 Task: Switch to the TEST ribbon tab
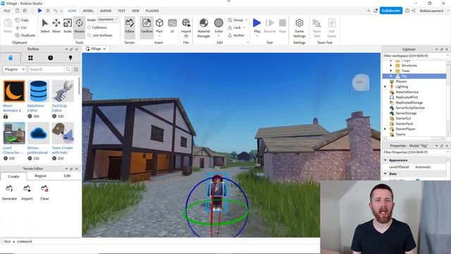pos(121,11)
